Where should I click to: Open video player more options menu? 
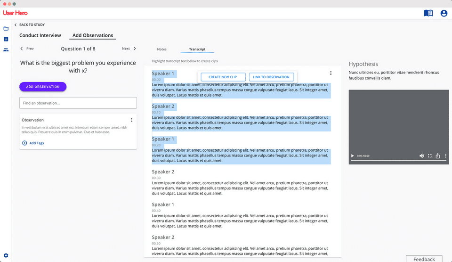[446, 156]
